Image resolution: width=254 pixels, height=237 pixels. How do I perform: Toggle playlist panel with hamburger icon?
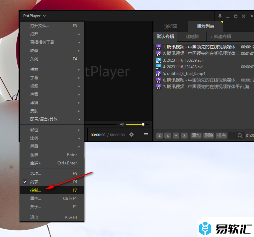pyautogui.click(x=146, y=135)
